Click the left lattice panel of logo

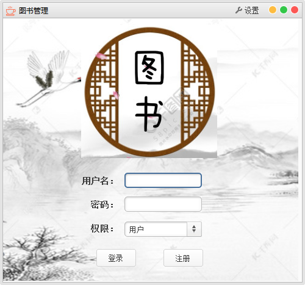pos(103,93)
